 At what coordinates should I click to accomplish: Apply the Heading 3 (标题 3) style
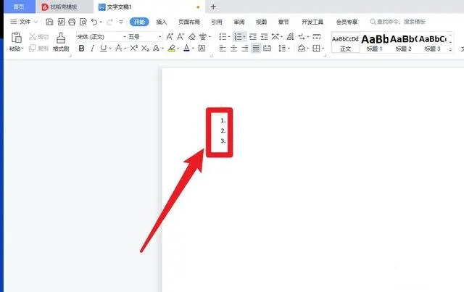click(432, 43)
